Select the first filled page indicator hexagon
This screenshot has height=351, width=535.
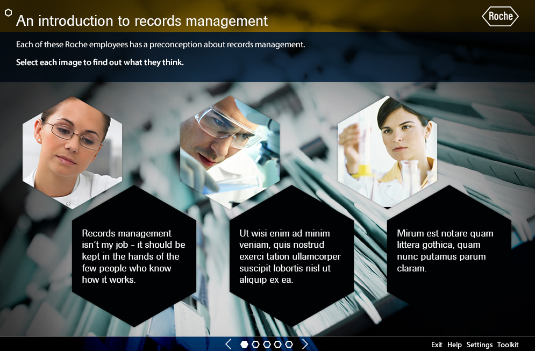pyautogui.click(x=245, y=344)
